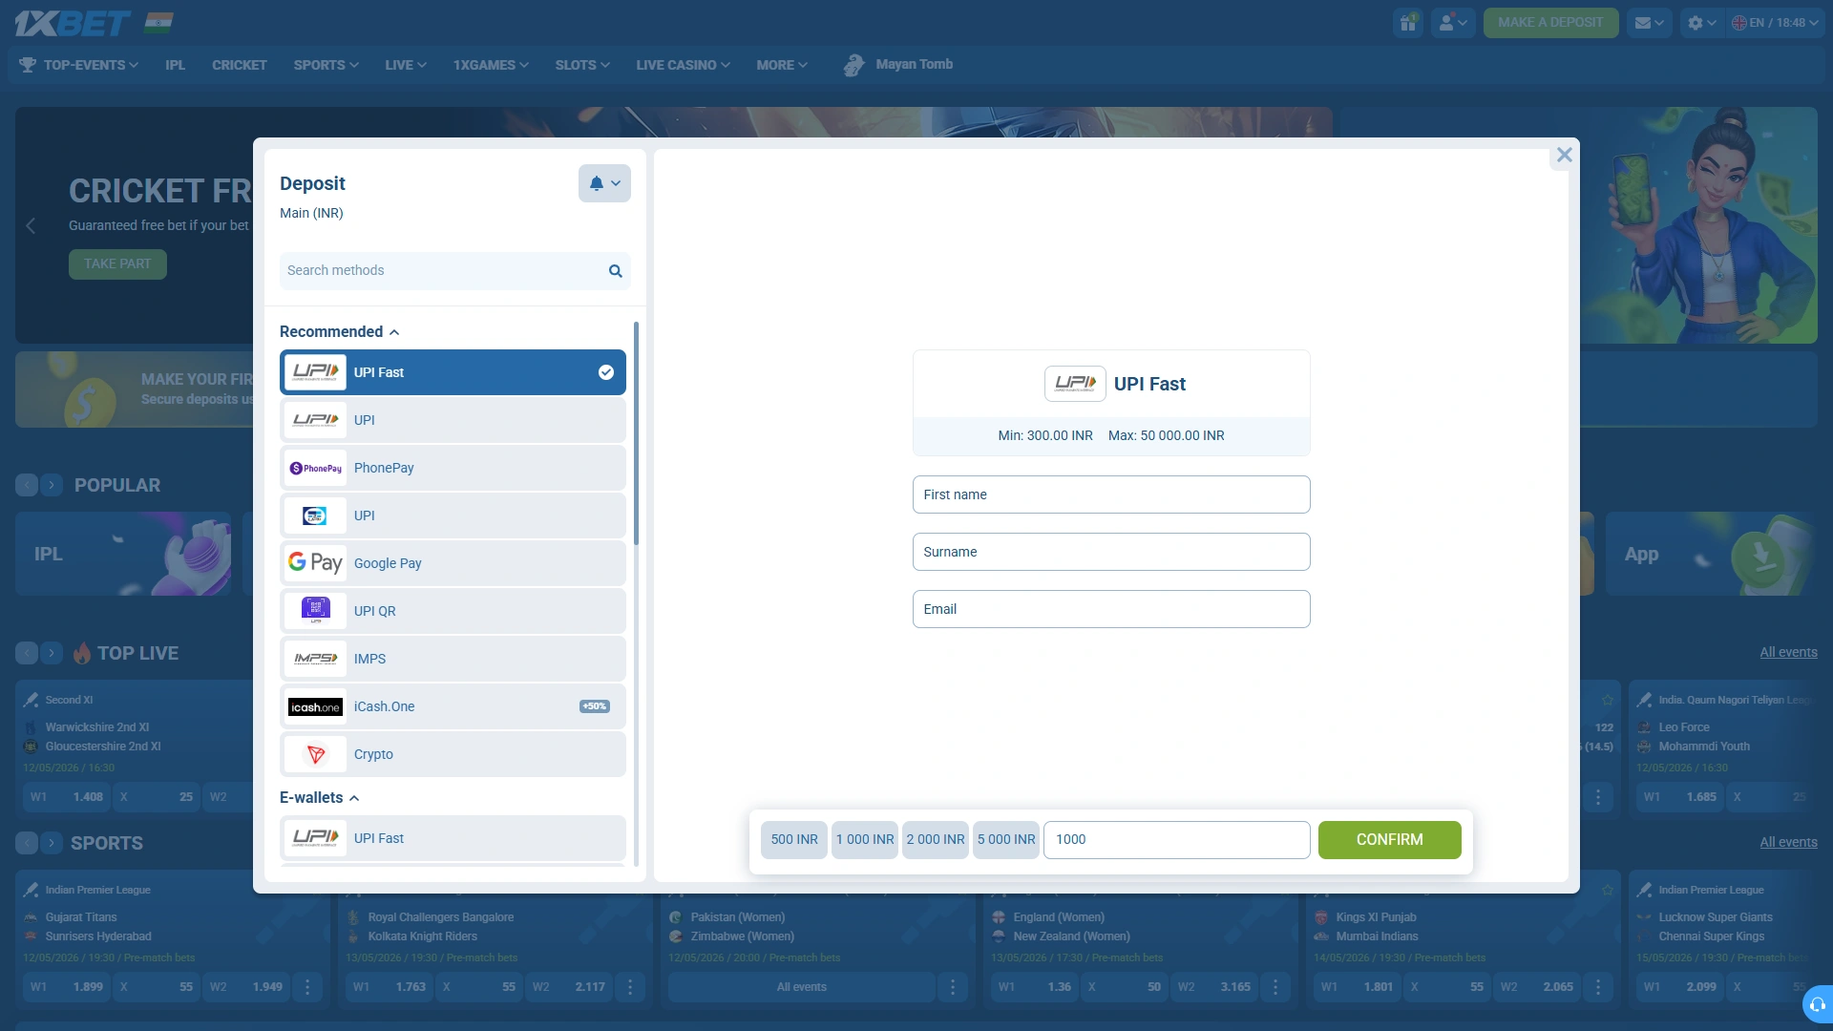1833x1031 pixels.
Task: Go to previous banner slide arrow
Action: click(31, 226)
